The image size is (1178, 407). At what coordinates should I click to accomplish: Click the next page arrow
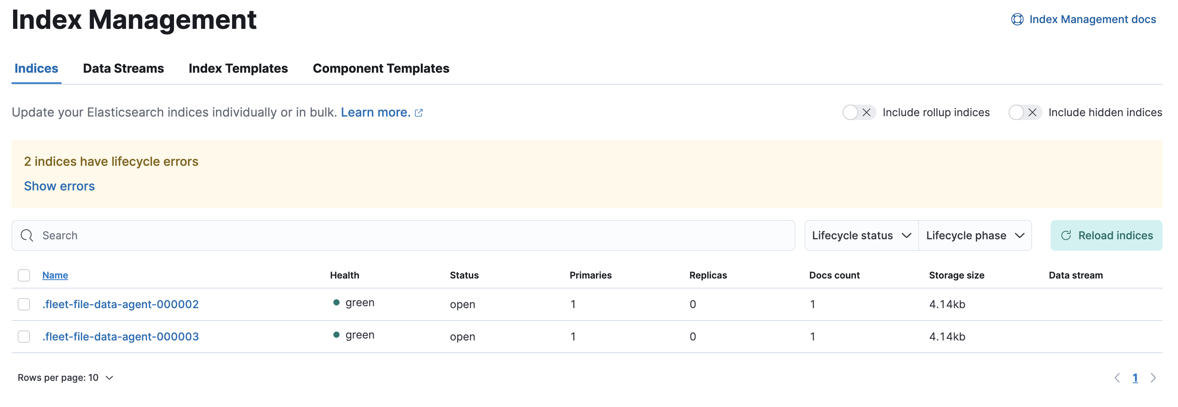[x=1153, y=378]
